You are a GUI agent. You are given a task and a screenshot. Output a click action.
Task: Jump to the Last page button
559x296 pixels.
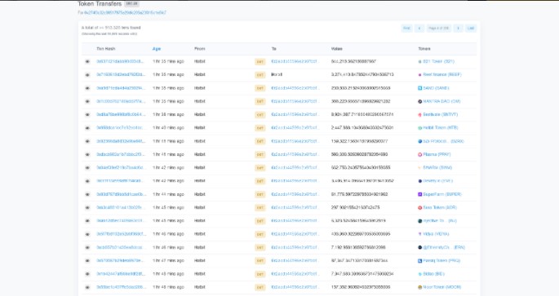click(471, 29)
